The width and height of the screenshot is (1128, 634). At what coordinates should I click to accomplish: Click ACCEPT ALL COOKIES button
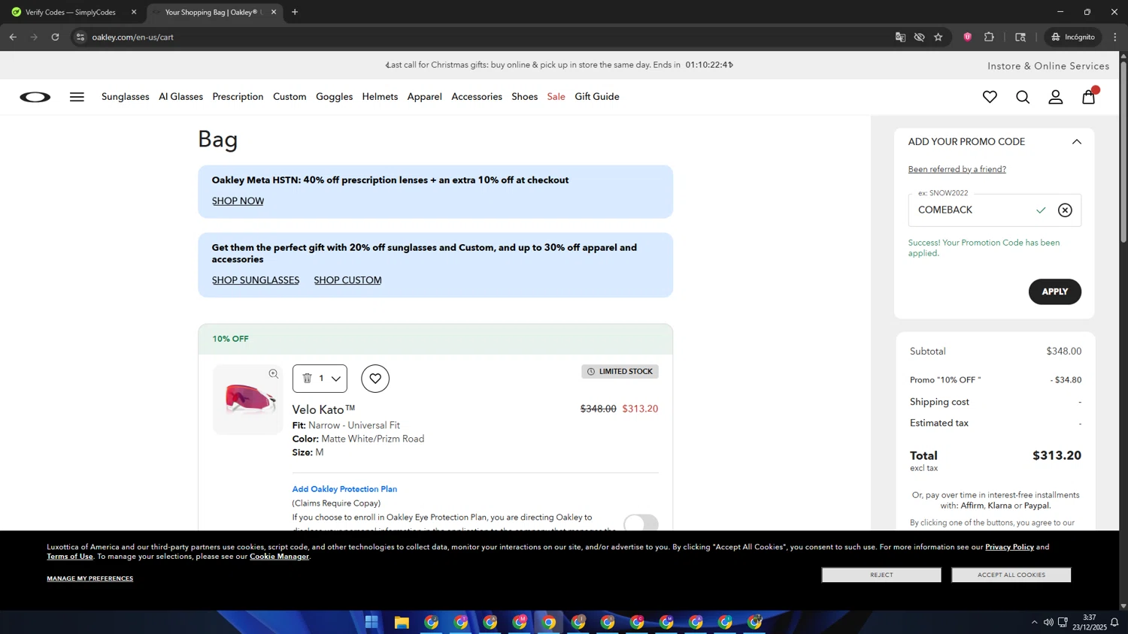[1011, 575]
